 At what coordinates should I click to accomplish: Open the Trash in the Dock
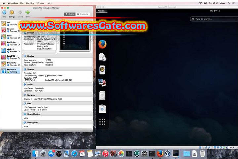[x=202, y=154]
